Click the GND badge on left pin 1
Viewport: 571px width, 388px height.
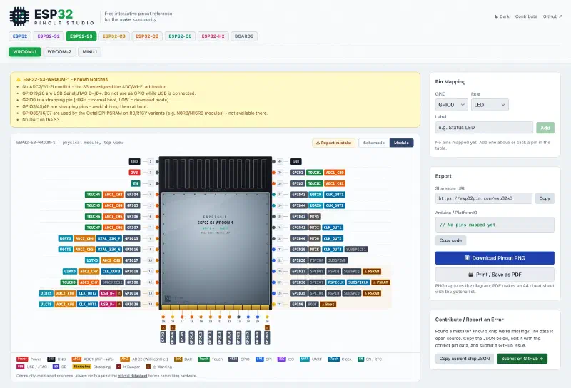click(134, 162)
